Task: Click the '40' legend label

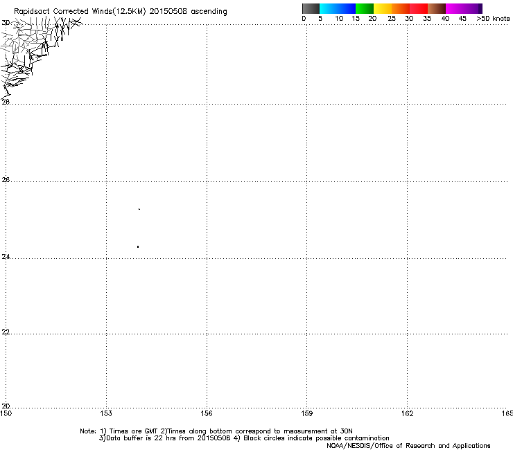Action: coord(445,19)
